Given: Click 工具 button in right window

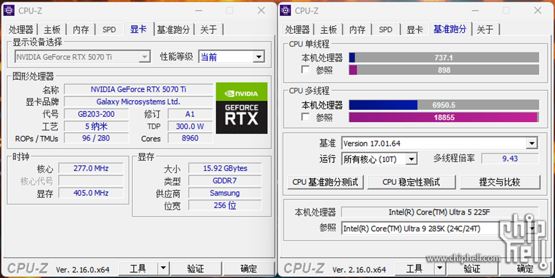Looking at the screenshot, I should (414, 268).
